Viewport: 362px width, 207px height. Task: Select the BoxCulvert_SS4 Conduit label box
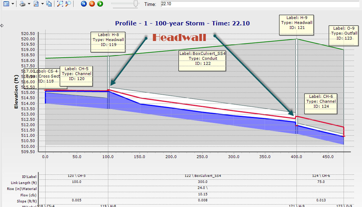202,61
